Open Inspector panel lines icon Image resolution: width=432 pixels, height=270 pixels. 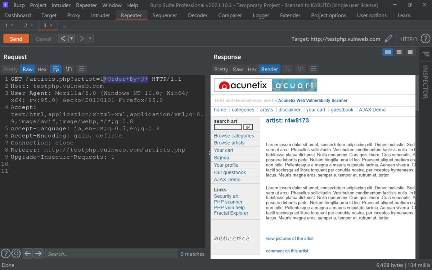[426, 54]
